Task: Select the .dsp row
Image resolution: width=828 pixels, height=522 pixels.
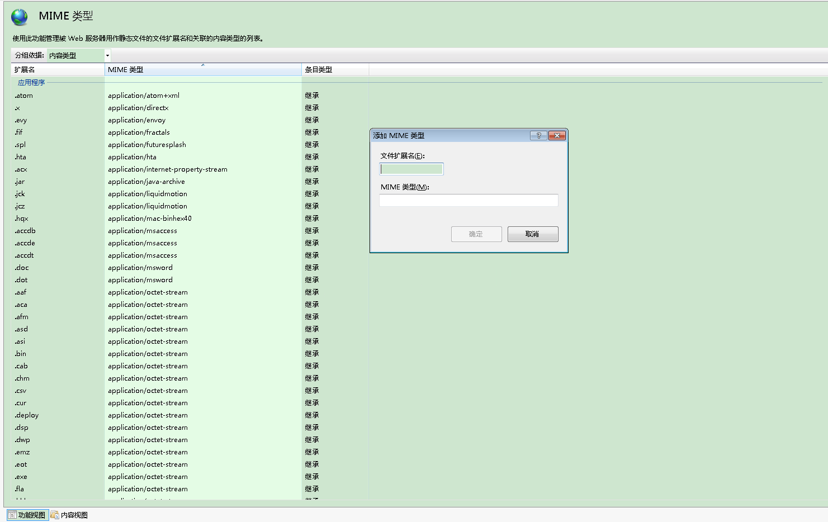Action: [190, 428]
